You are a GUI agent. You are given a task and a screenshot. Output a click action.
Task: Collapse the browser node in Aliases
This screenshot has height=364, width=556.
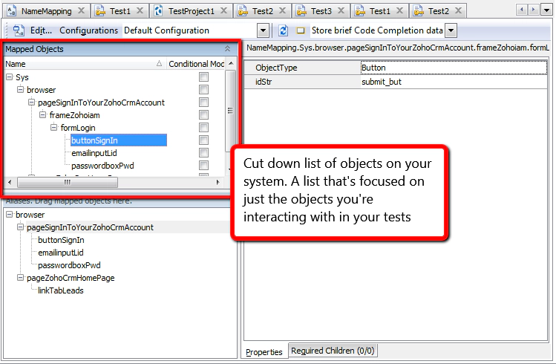click(x=10, y=214)
